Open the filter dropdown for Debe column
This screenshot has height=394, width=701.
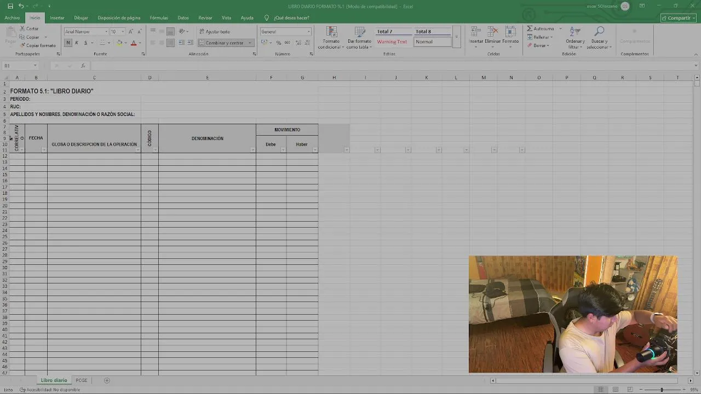tap(283, 150)
